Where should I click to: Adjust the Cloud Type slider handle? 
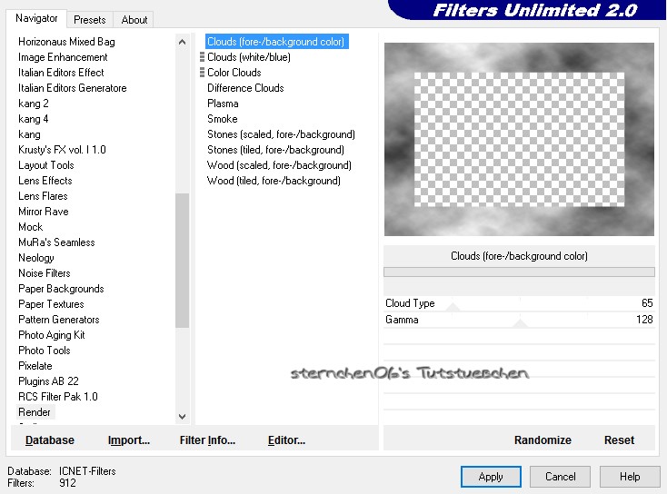tap(453, 307)
